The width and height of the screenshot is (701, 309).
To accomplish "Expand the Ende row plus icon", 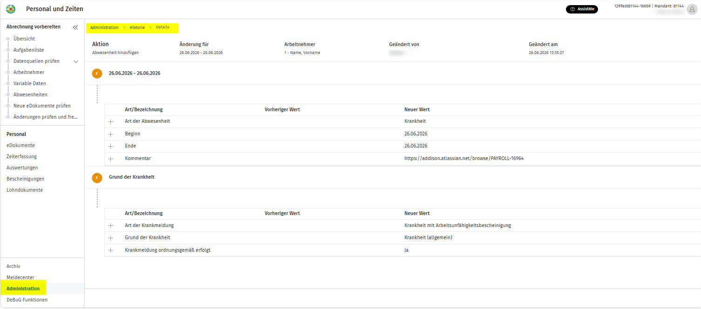I will click(111, 146).
